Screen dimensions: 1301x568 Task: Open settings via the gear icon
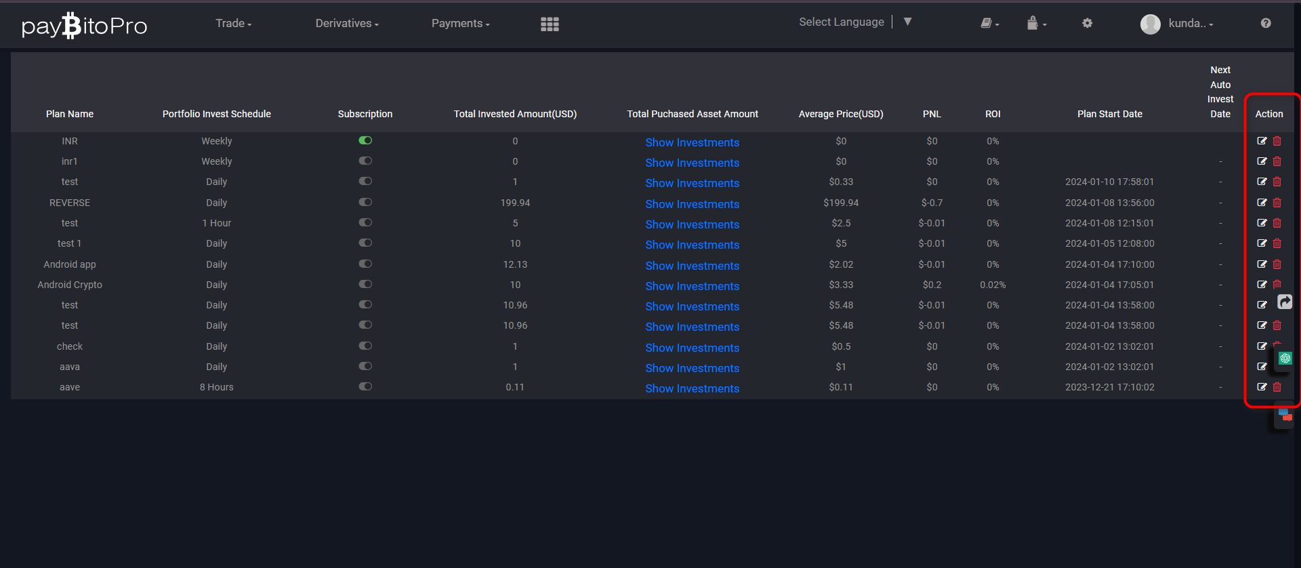[1087, 23]
